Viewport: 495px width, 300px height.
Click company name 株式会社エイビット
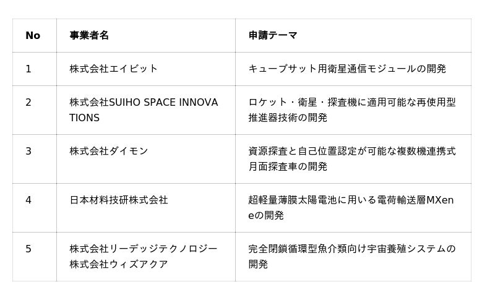click(x=114, y=69)
